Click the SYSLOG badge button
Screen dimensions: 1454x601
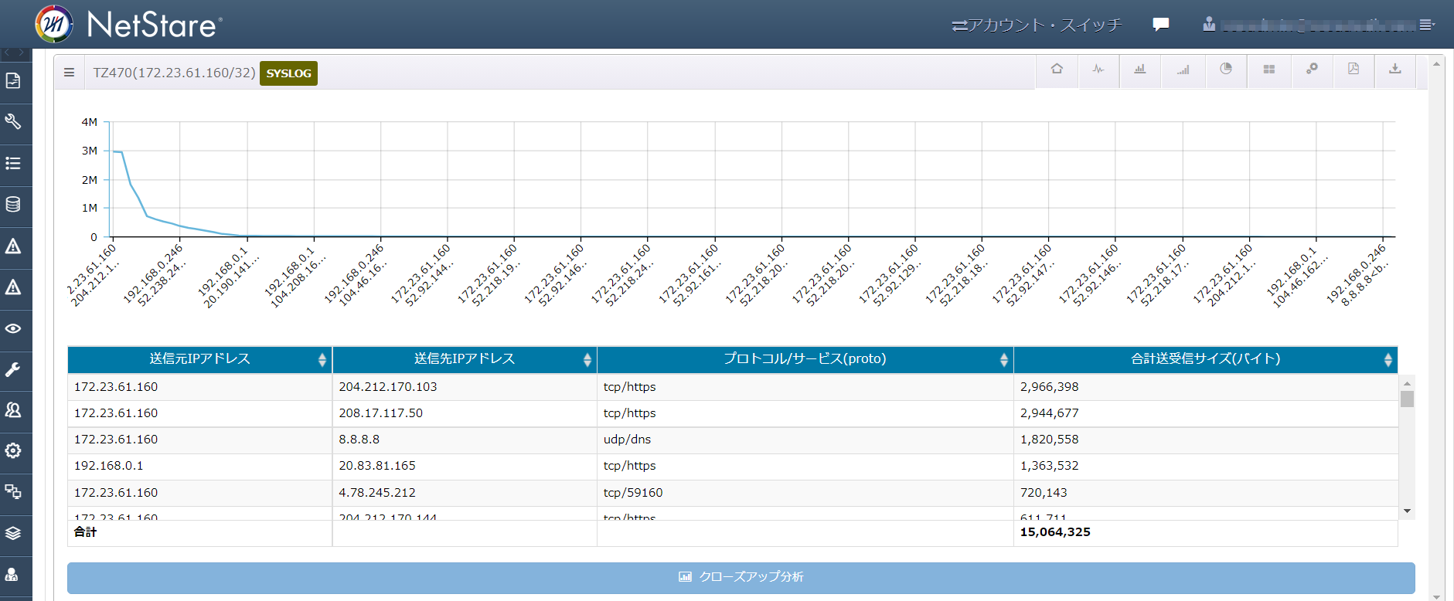pos(288,73)
